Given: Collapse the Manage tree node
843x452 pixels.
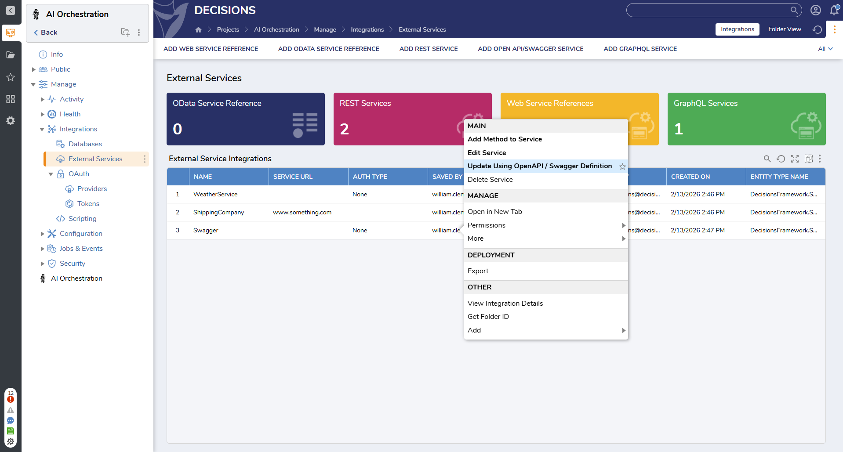Looking at the screenshot, I should [33, 84].
